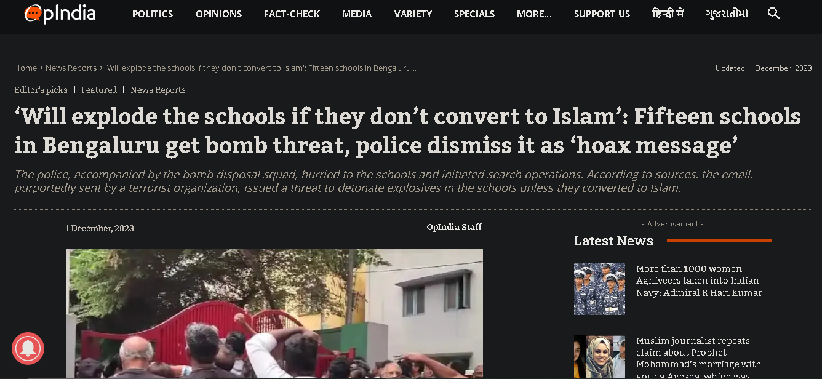
Task: Select the MEDIA nav item
Action: (x=357, y=14)
